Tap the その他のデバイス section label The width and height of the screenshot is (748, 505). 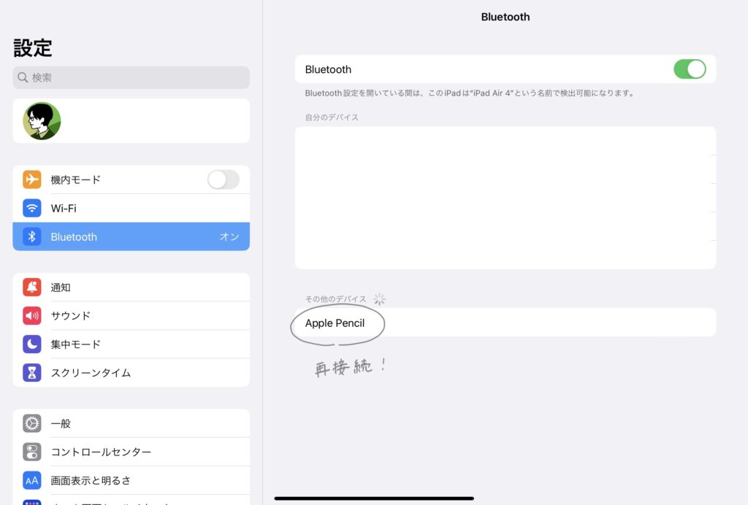(x=335, y=298)
